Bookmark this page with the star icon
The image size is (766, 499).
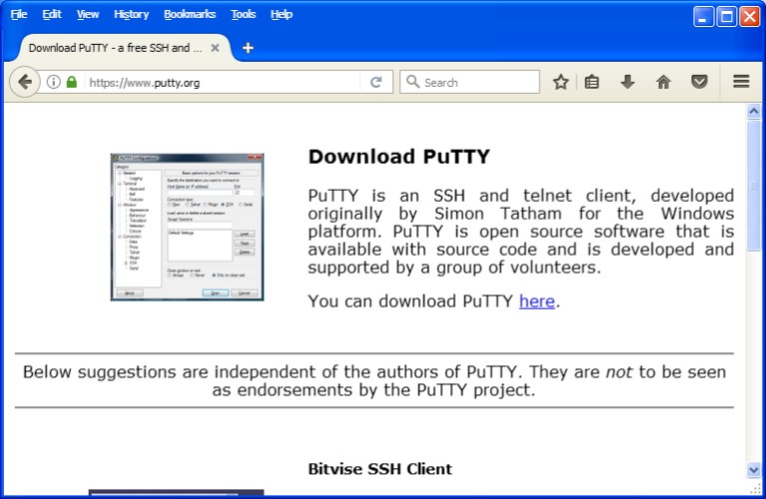point(561,82)
